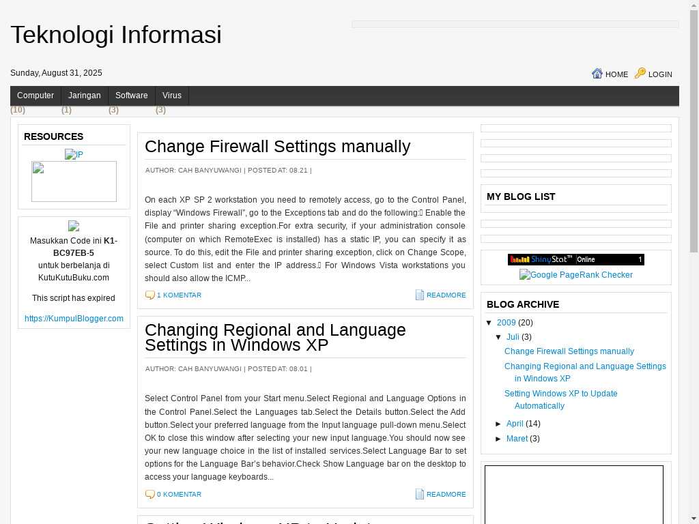The height and width of the screenshot is (524, 699).
Task: Open the Software category tab
Action: pyautogui.click(x=132, y=96)
